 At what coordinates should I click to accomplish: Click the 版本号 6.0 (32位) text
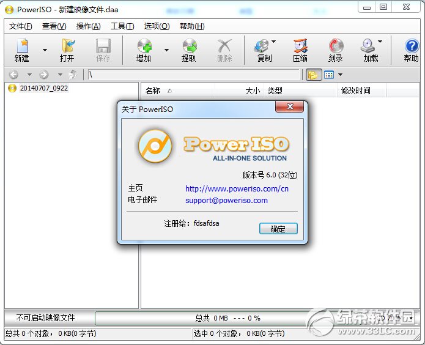(x=270, y=175)
